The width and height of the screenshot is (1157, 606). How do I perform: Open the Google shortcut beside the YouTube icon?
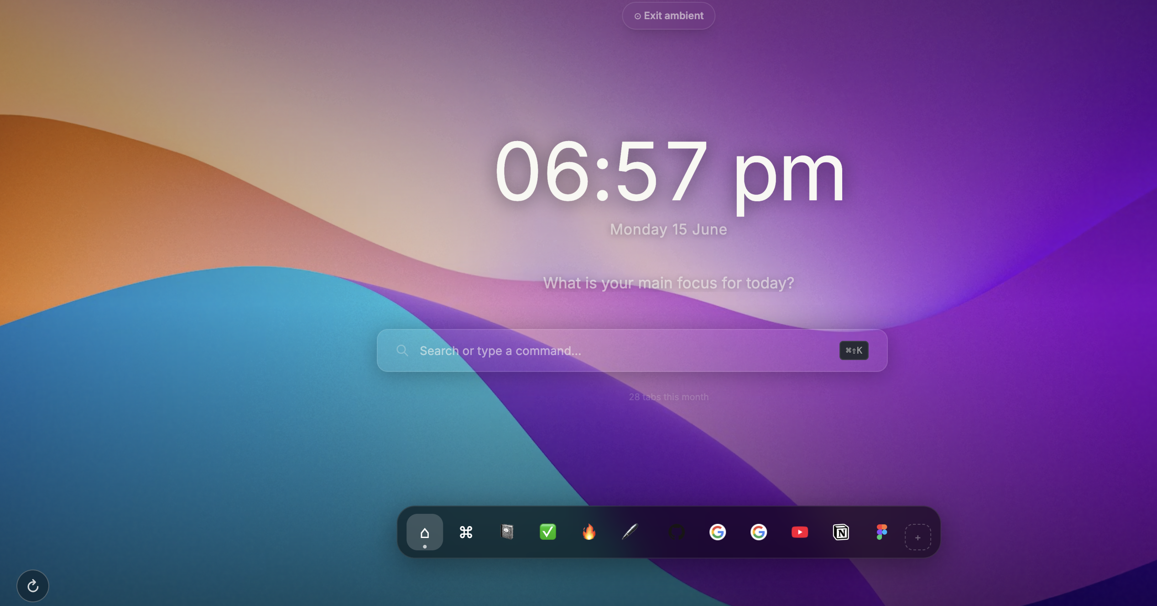759,532
